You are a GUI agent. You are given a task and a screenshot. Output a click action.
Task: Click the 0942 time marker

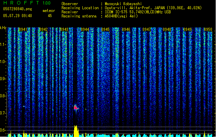tap(44, 29)
